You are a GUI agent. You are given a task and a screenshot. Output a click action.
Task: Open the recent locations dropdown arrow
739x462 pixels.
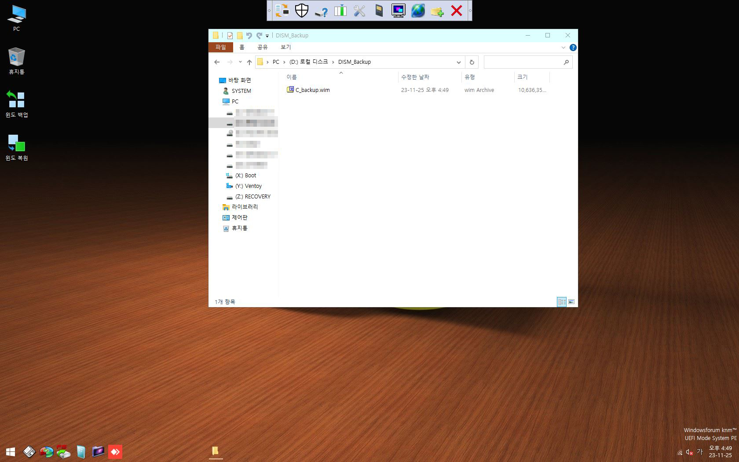pos(240,62)
